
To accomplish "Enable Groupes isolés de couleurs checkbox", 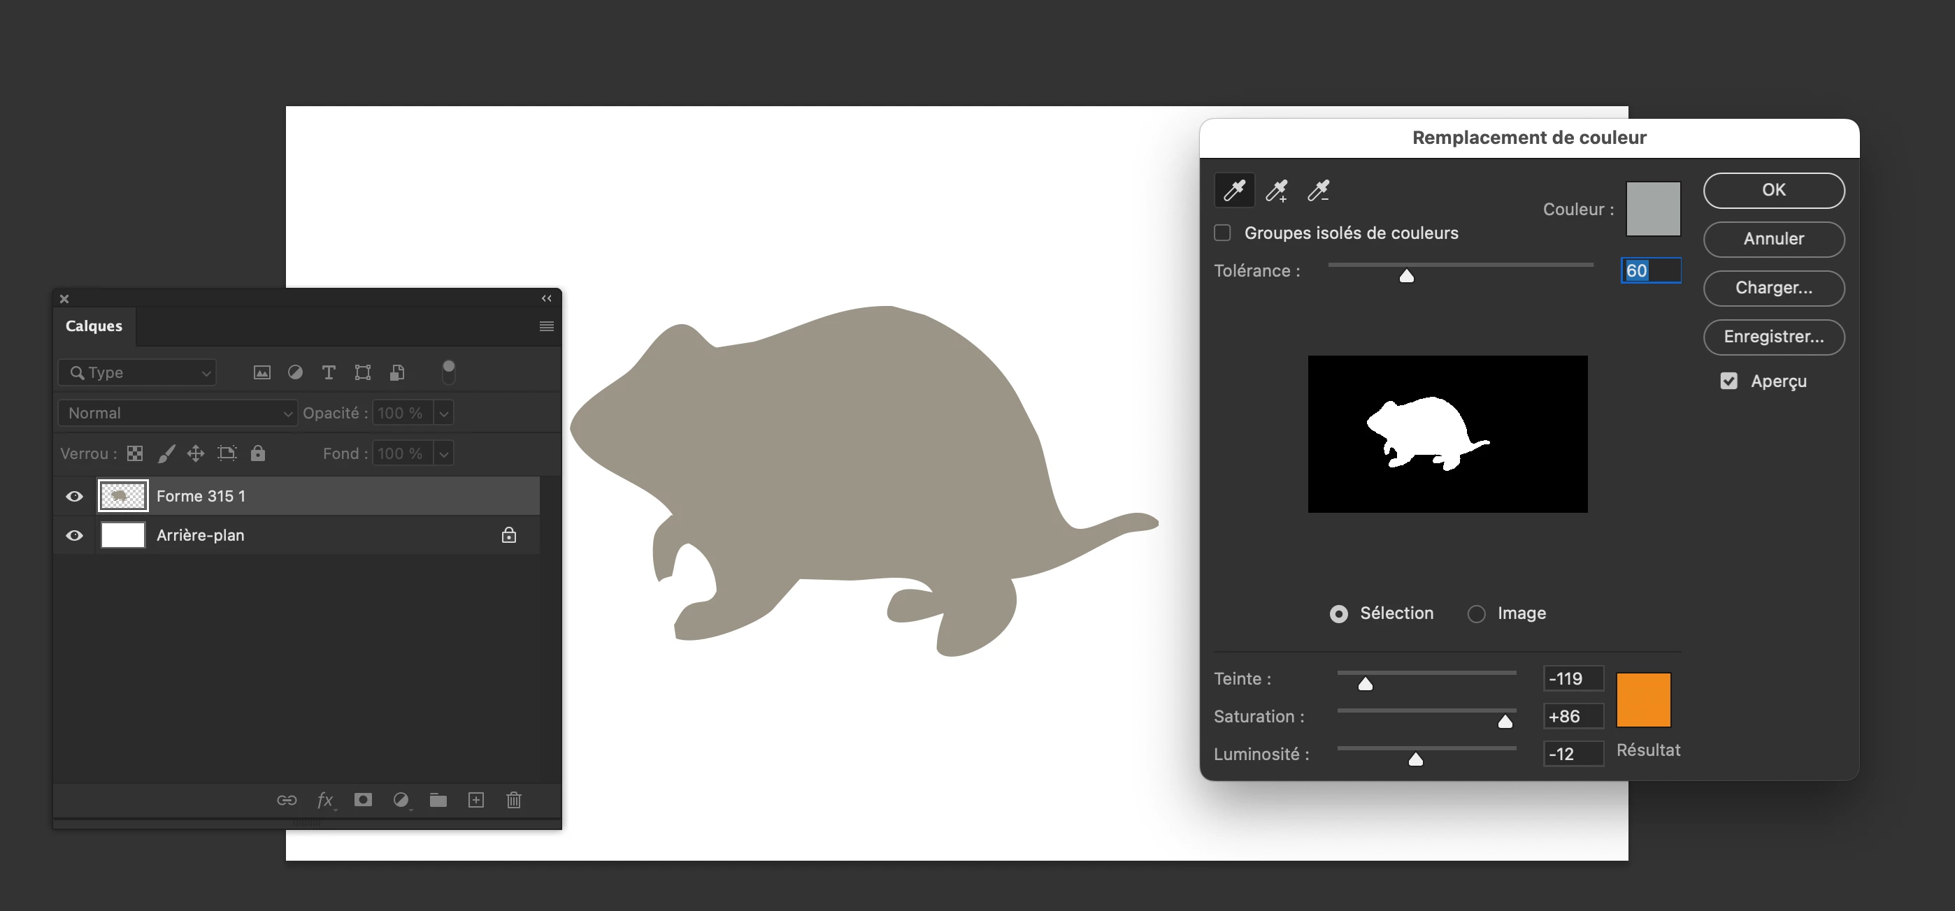I will [1222, 233].
